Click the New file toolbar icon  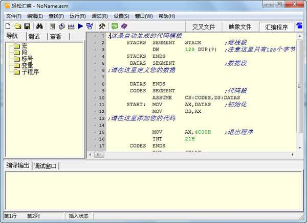[x=8, y=26]
